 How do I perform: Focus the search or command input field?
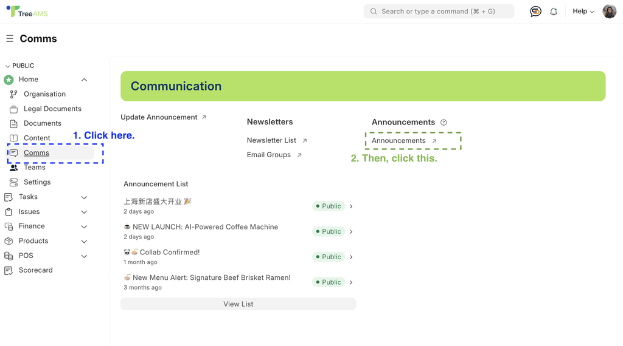pos(439,12)
